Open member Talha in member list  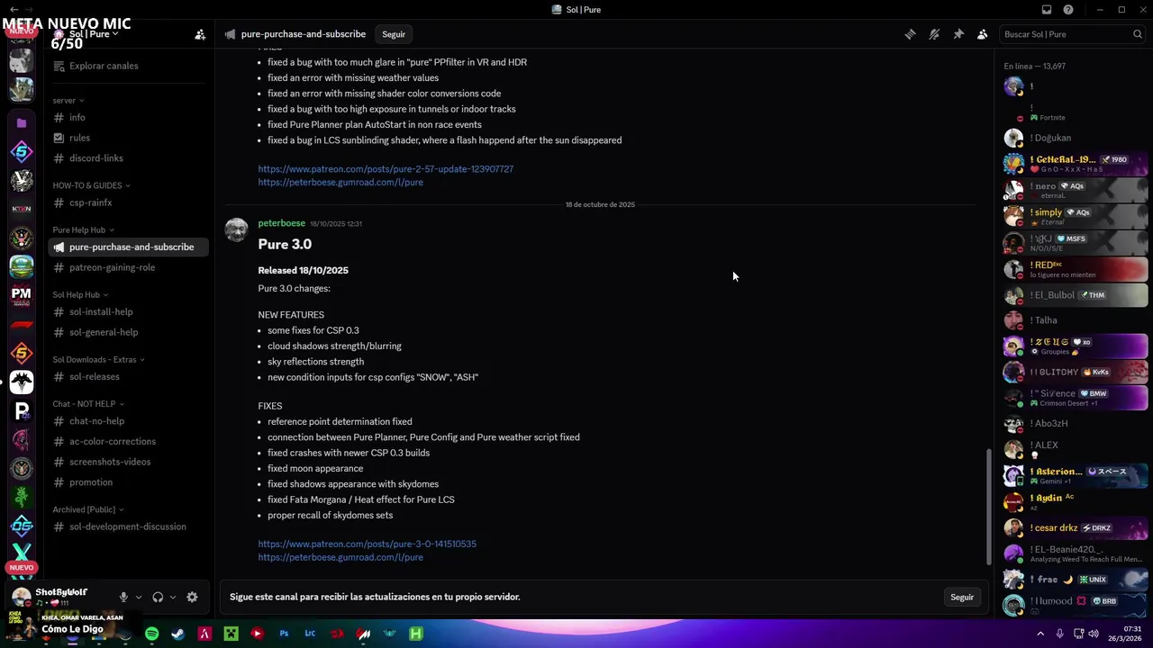pyautogui.click(x=1076, y=320)
